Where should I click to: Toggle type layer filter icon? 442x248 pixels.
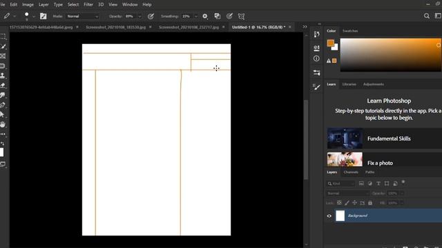(378, 183)
